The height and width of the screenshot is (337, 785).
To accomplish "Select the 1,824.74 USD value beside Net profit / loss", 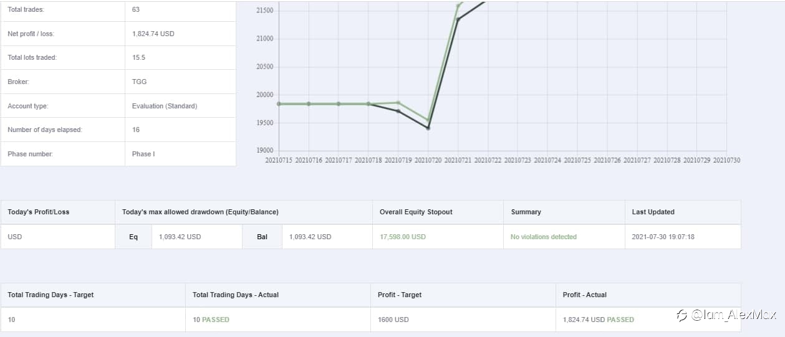I will tap(153, 34).
